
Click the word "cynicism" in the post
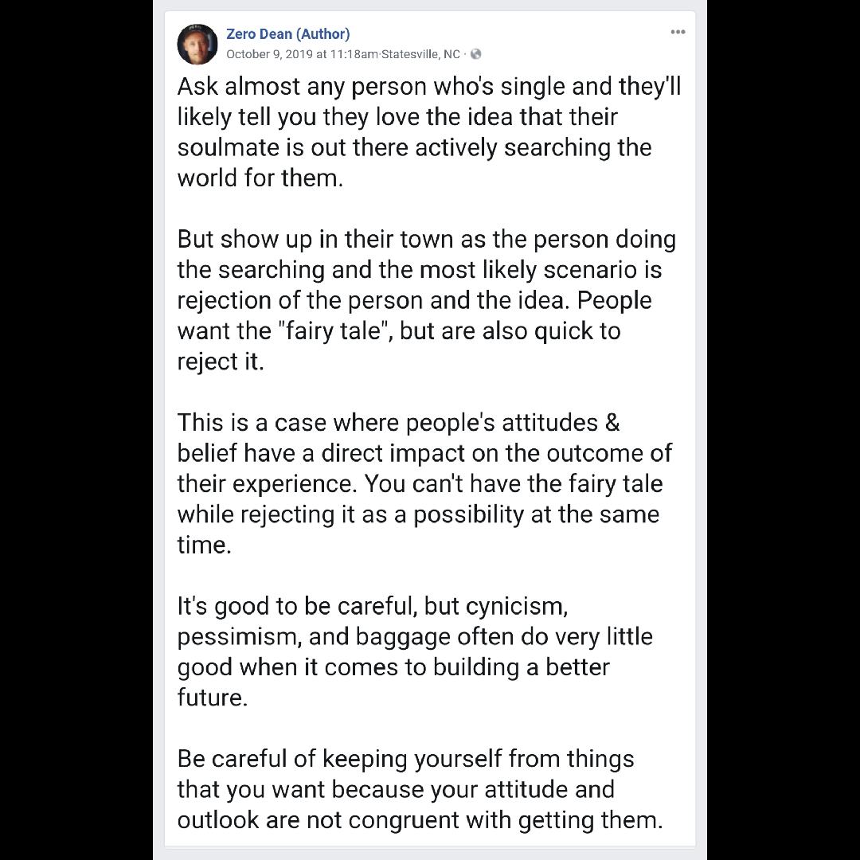(x=516, y=606)
